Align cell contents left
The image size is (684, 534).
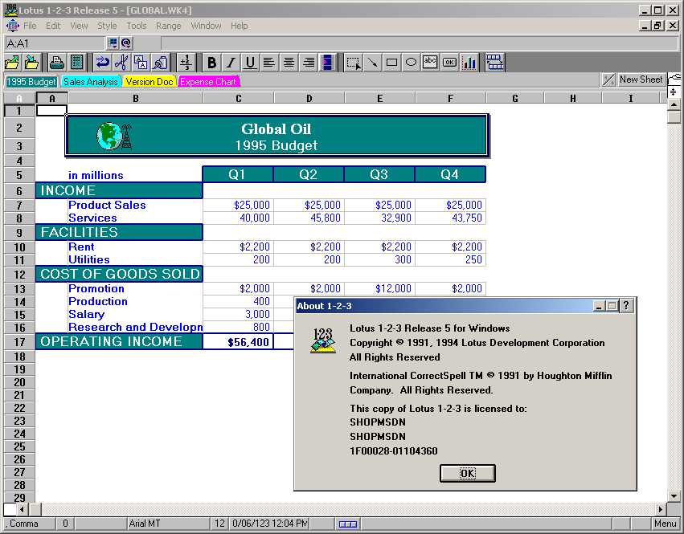tap(269, 63)
